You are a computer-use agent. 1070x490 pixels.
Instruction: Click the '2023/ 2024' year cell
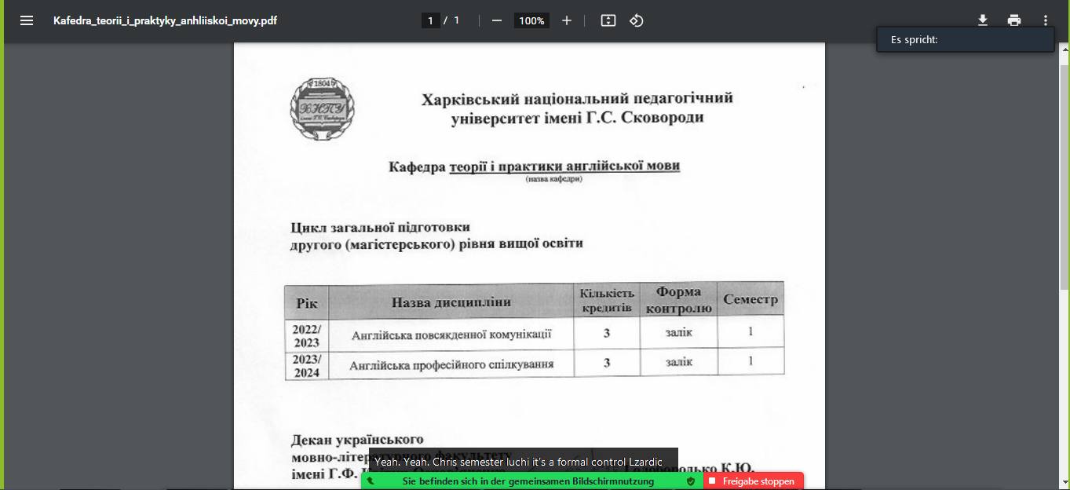coord(307,366)
